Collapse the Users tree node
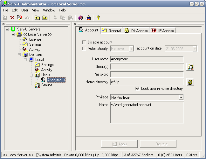This screenshot has width=206, height=159. click(31, 75)
